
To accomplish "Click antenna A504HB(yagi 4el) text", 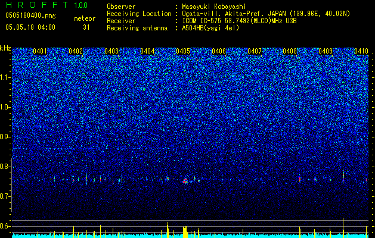I will pos(210,28).
